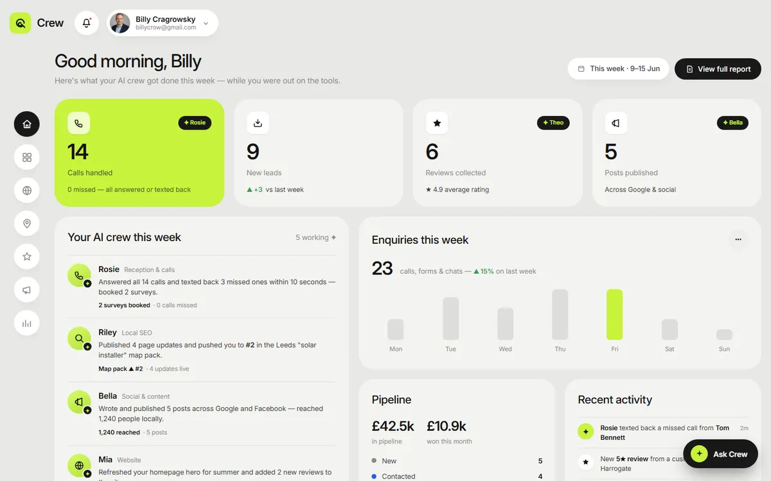Click the Rosie crew member row
This screenshot has height=481, width=771.
coord(202,287)
